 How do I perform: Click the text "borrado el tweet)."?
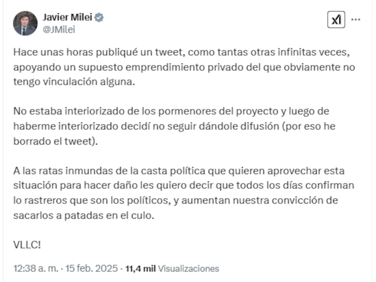[56, 141]
